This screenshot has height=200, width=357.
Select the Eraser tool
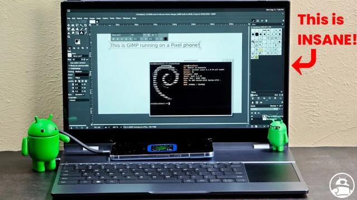coord(85,29)
